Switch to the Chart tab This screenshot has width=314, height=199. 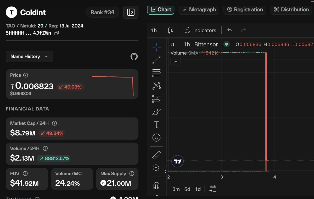tap(161, 9)
